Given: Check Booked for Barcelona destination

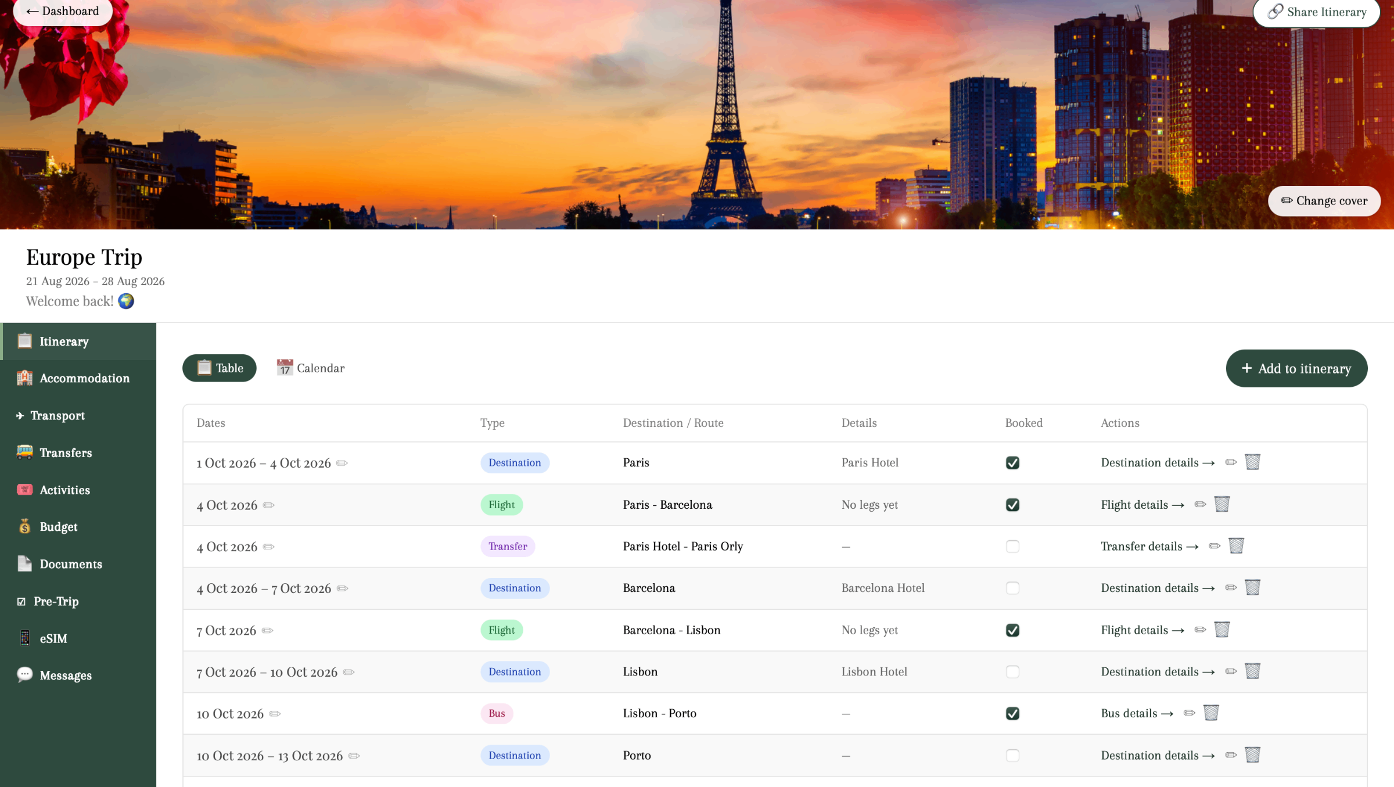Looking at the screenshot, I should coord(1012,588).
